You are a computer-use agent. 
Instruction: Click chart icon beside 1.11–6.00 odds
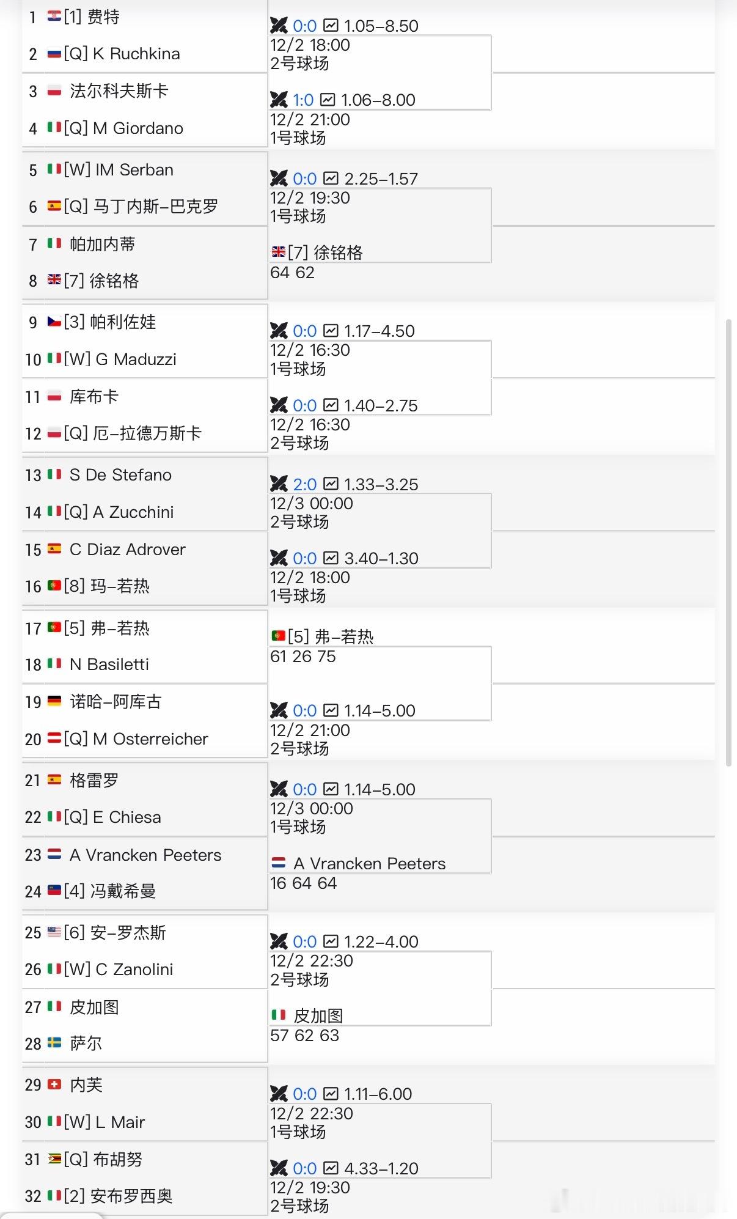tap(331, 1094)
